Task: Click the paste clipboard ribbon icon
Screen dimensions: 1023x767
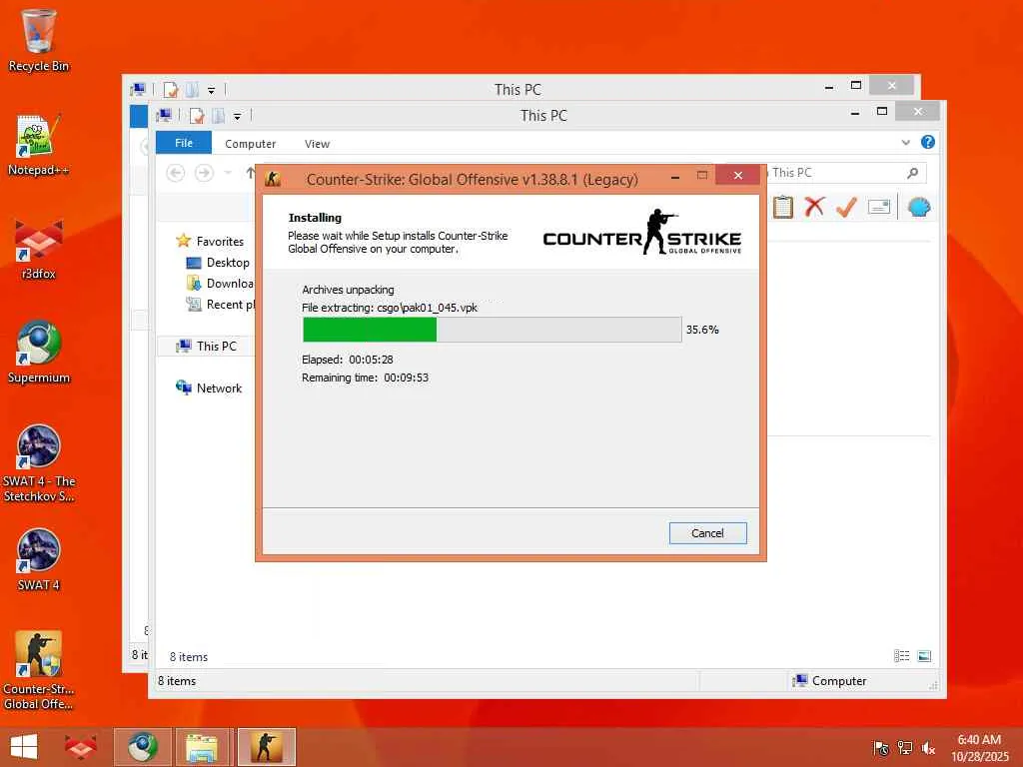Action: [783, 208]
